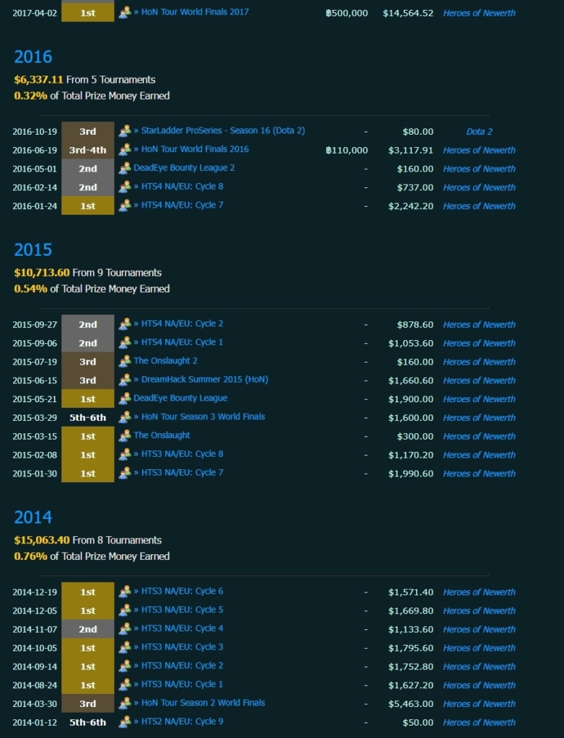Click team icon beside StarLadder ProSeries Season 16
This screenshot has height=738, width=564.
pyautogui.click(x=124, y=131)
